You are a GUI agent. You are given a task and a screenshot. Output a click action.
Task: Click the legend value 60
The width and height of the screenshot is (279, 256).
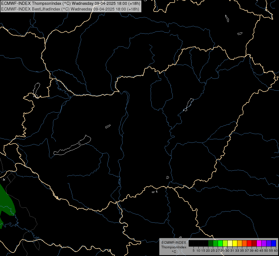pyautogui.click(x=276, y=251)
